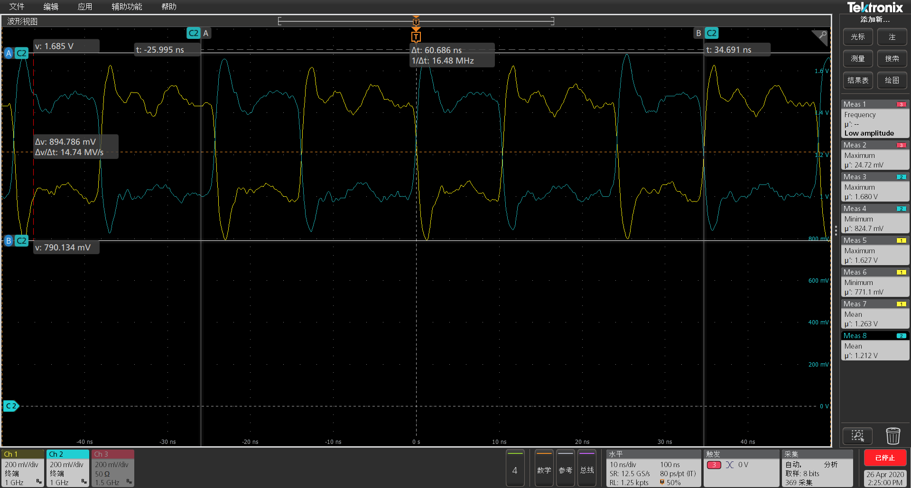Open the 水平 horizontal settings badge
911x488 pixels.
653,468
